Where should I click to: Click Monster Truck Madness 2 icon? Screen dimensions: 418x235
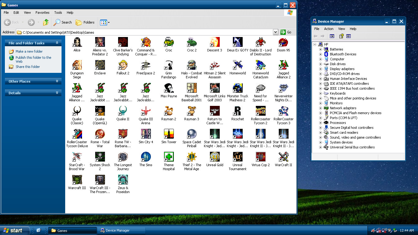click(x=237, y=88)
